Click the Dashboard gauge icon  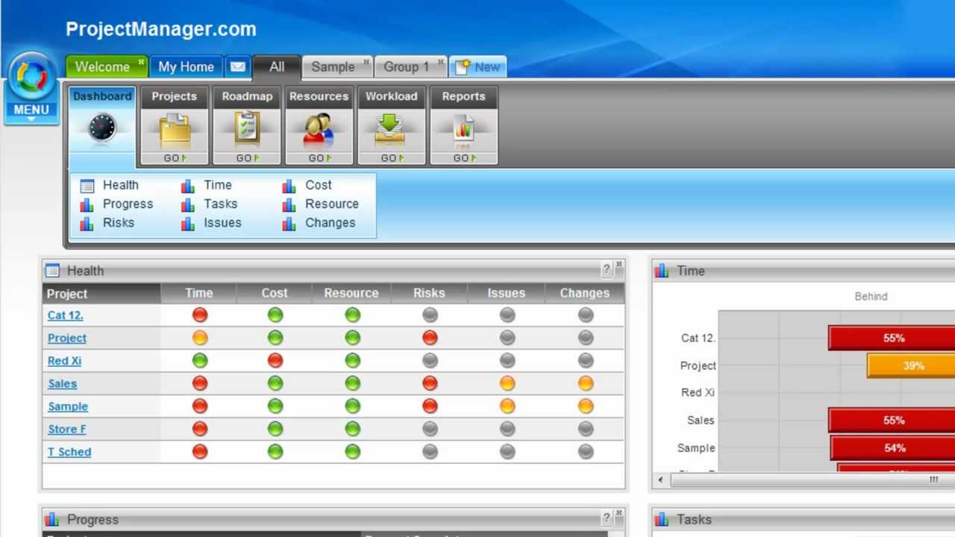tap(102, 128)
